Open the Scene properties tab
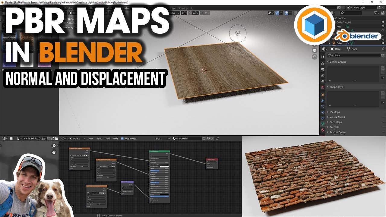Screen dimensions: 386x217 pos(323,81)
